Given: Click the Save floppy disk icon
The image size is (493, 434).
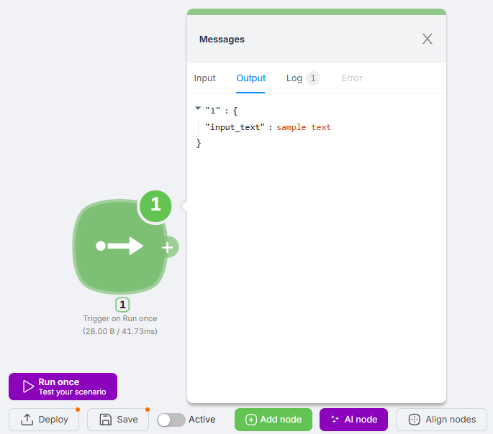Looking at the screenshot, I should tap(106, 420).
